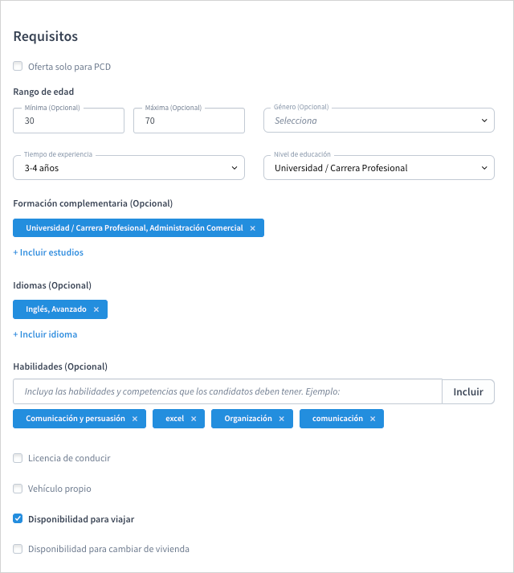Enable Licencia de conducir checkbox
Screen dimensions: 514x573
[18, 458]
